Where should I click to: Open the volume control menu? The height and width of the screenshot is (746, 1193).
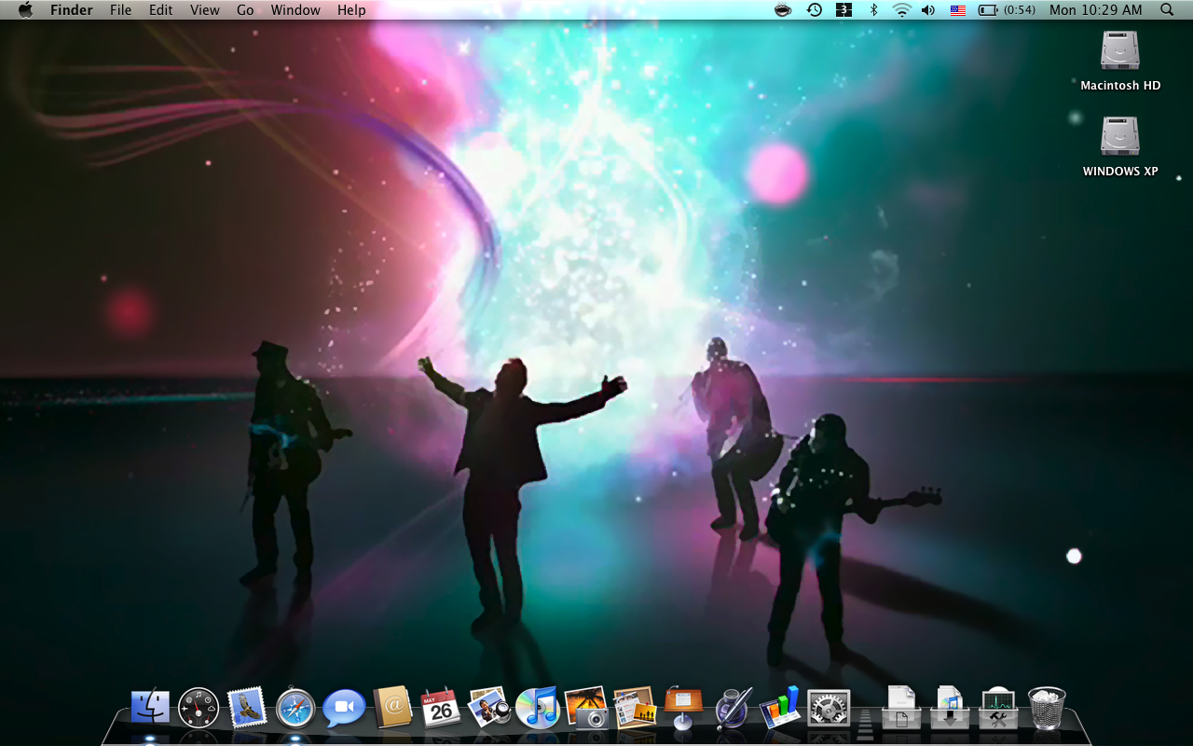[x=928, y=10]
